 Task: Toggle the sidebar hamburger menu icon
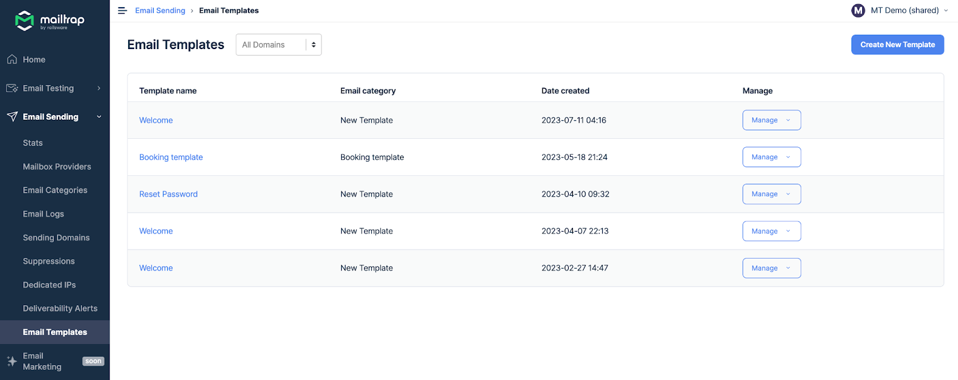123,11
